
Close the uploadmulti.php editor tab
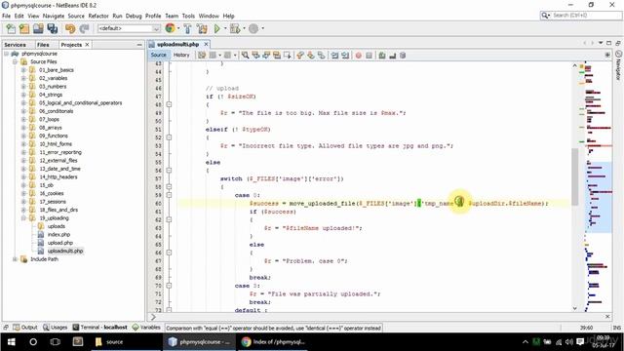tap(206, 44)
